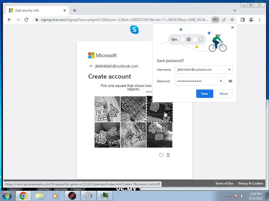
Task: Click the password key icon in address bar
Action: (215, 20)
